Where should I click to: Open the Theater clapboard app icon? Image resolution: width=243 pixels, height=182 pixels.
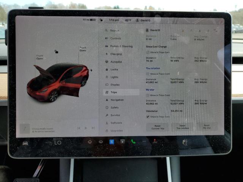[x=122, y=141]
